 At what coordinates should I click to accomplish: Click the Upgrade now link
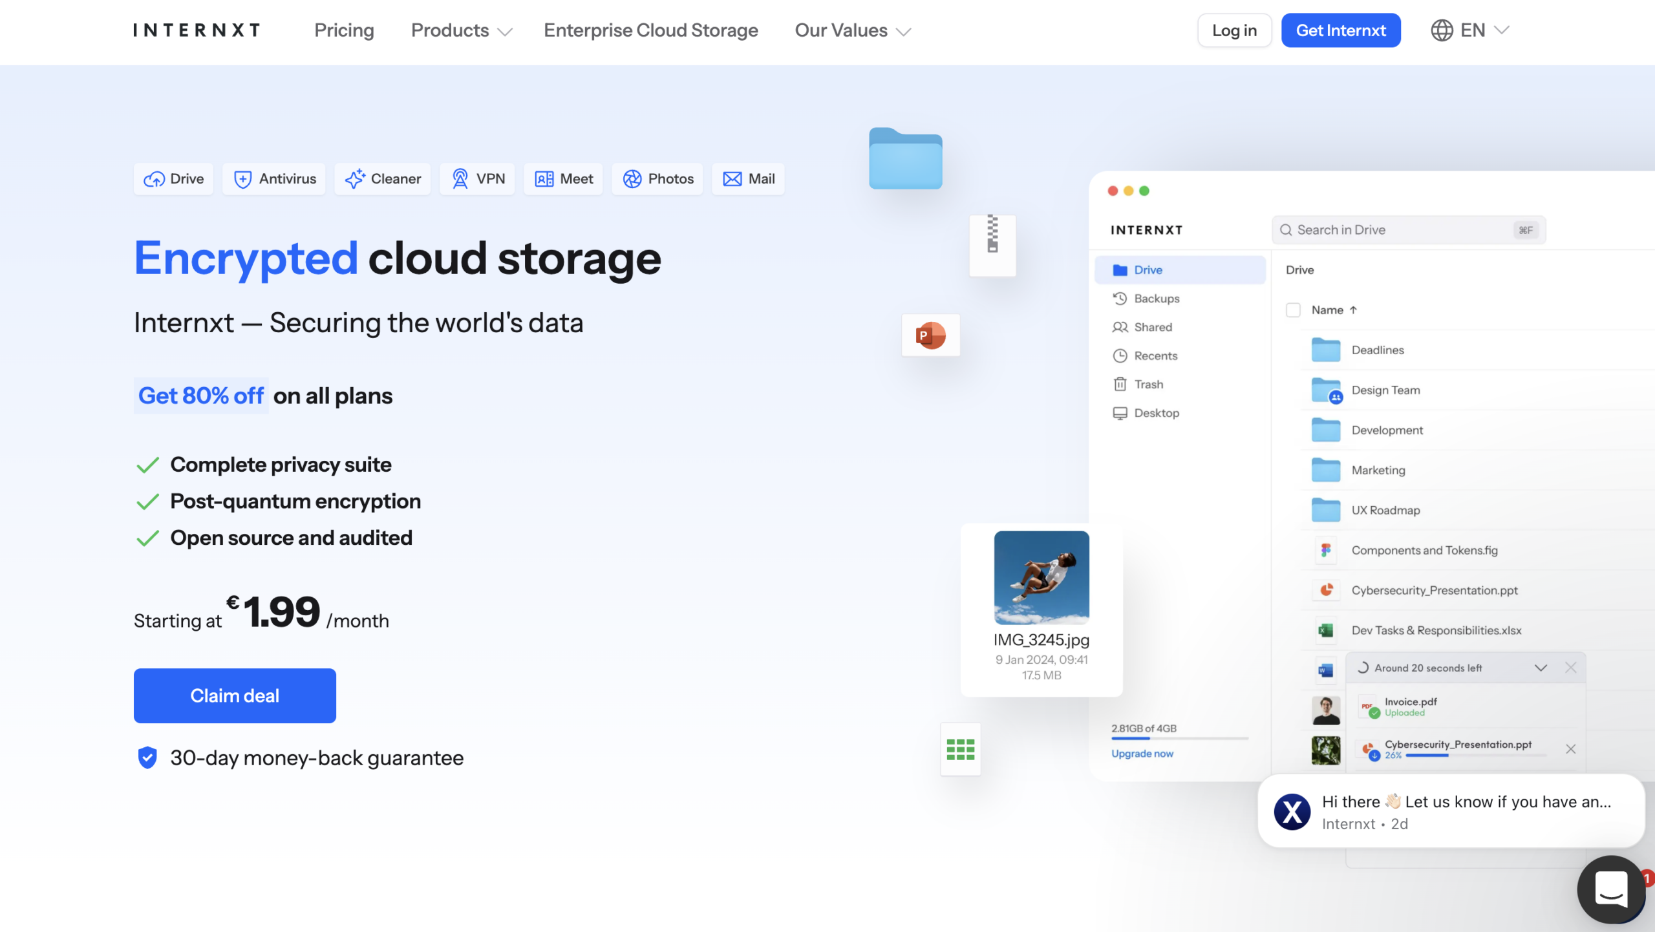pos(1142,754)
